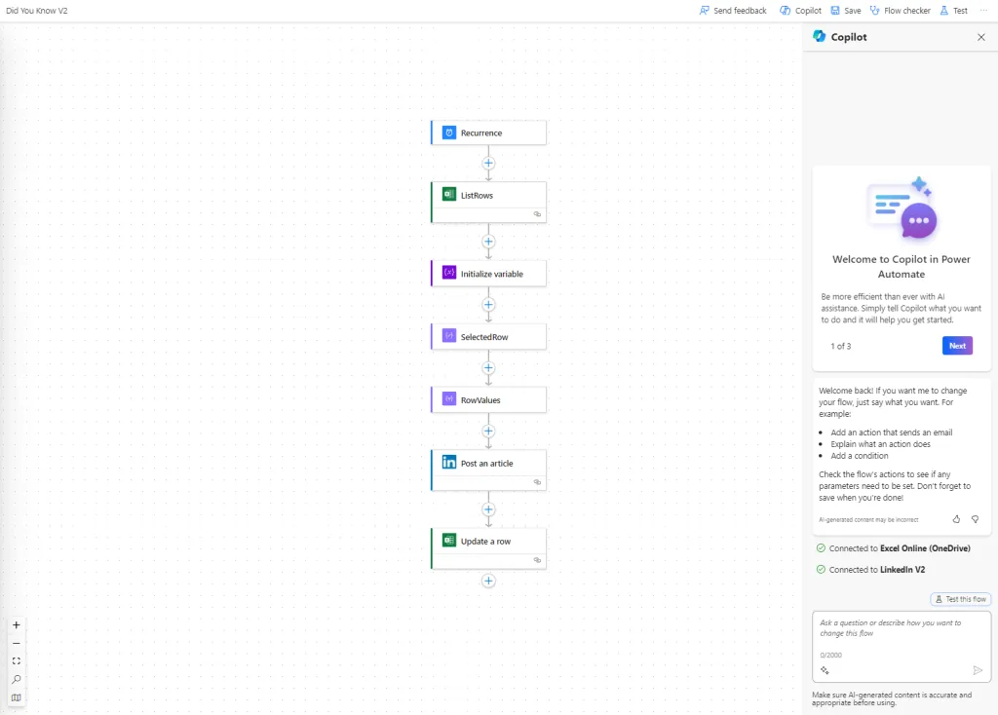The height and width of the screenshot is (715, 998).
Task: Give thumbs up on Copilot's welcome message
Action: [x=956, y=519]
